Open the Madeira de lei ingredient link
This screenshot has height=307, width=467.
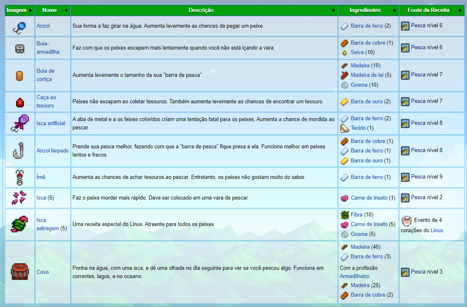click(367, 75)
